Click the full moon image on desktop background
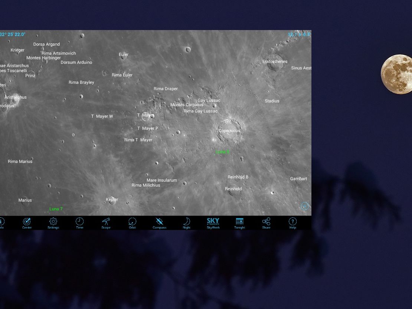412x309 pixels. click(396, 74)
